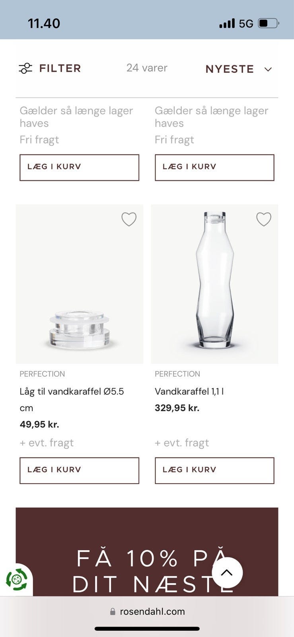Add the carafe lid to cart
294x637 pixels.
[79, 470]
